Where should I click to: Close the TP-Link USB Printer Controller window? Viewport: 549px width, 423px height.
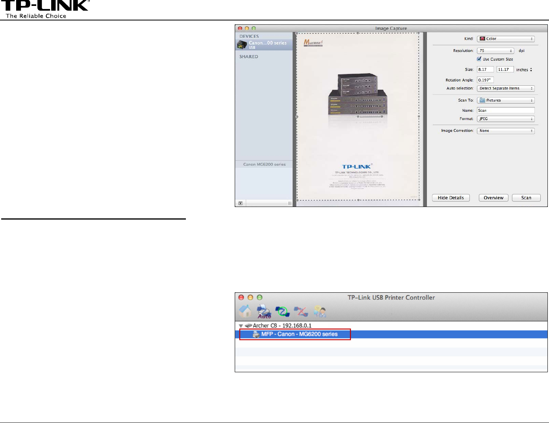tap(241, 297)
